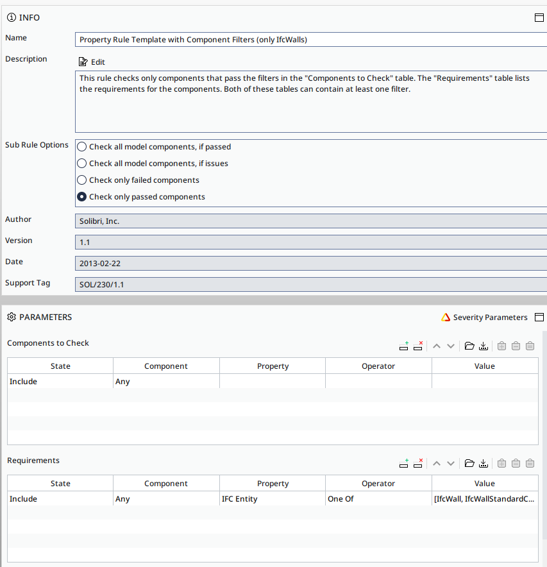Move row down in Components to Check
The width and height of the screenshot is (547, 567).
[450, 346]
